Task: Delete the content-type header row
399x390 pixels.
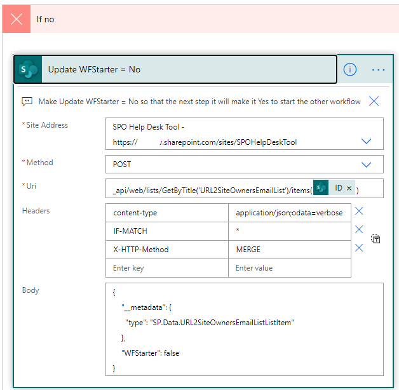Action: 359,212
